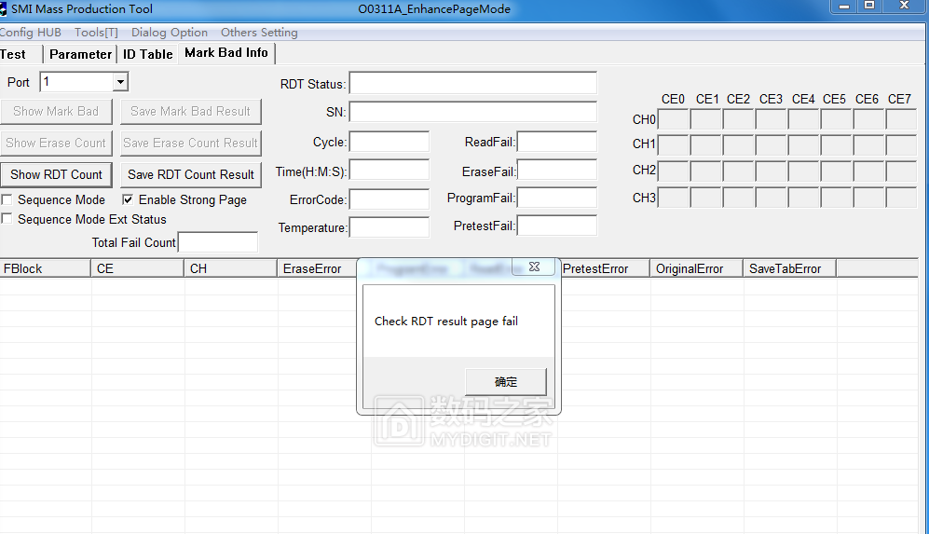This screenshot has height=534, width=929.
Task: Click the CE column header
Action: click(138, 268)
